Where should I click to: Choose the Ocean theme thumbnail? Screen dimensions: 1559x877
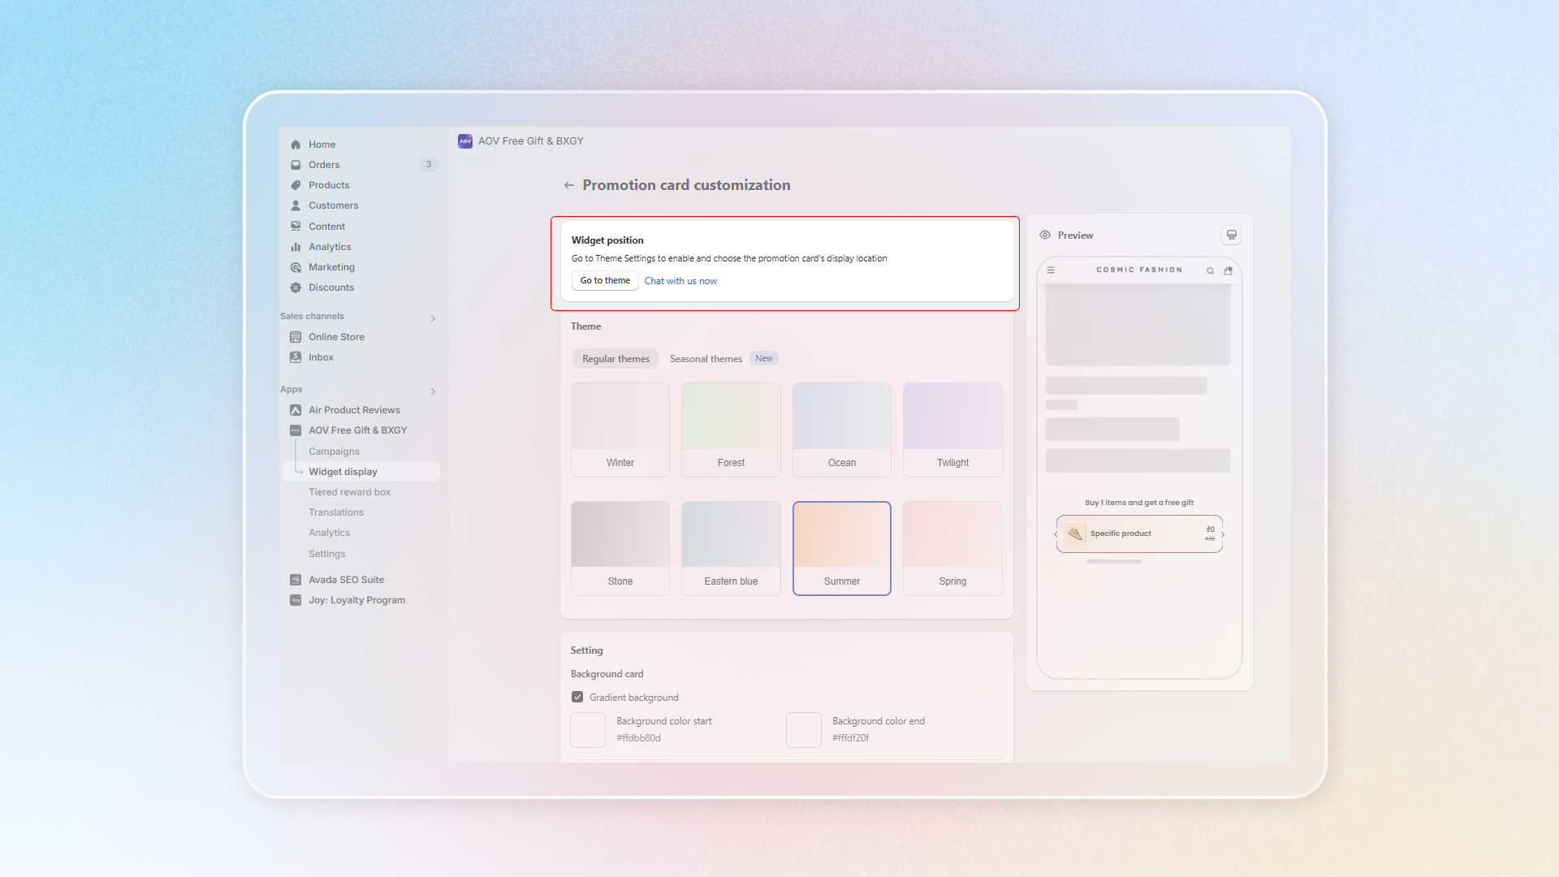click(x=841, y=429)
